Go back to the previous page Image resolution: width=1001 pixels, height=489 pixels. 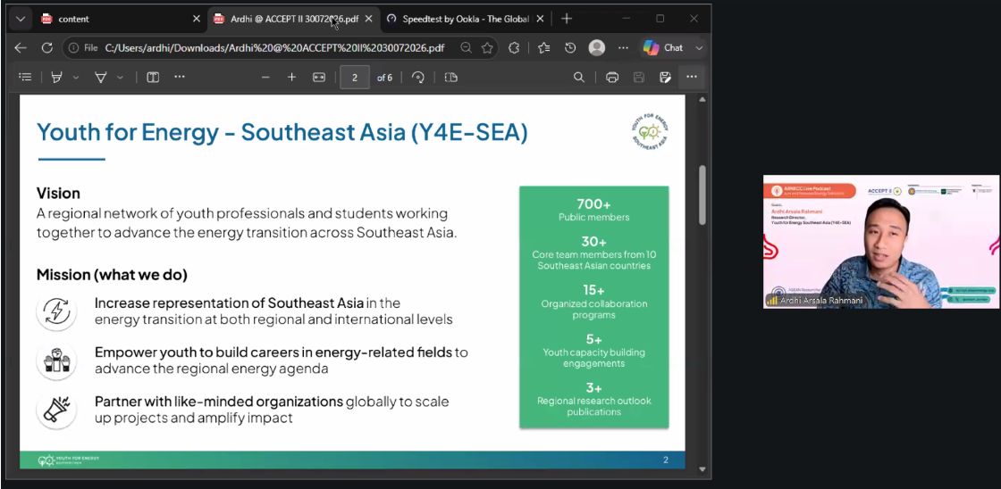coord(21,48)
